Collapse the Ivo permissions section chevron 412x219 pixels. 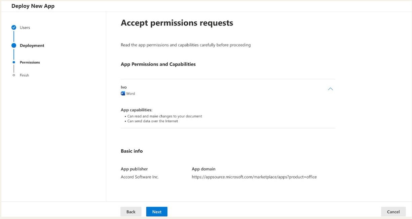pos(330,89)
